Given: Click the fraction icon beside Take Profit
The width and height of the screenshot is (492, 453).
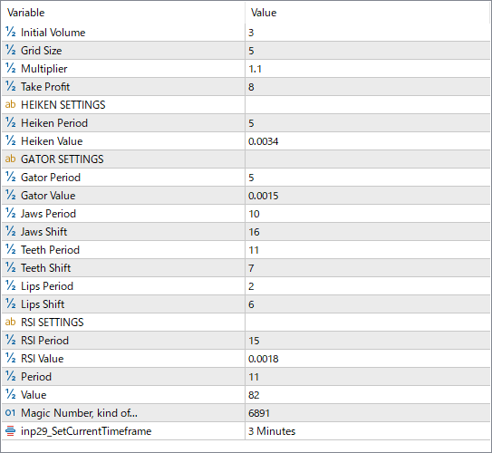Looking at the screenshot, I should pyautogui.click(x=10, y=86).
